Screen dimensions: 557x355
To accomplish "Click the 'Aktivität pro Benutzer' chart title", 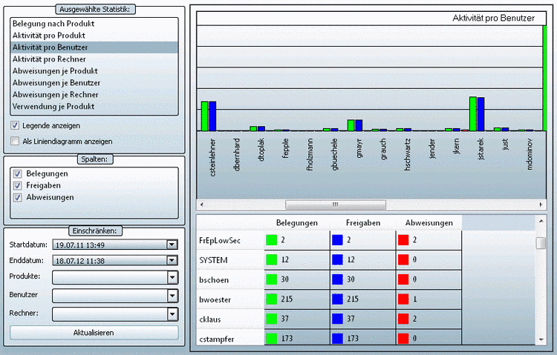I will (x=493, y=18).
